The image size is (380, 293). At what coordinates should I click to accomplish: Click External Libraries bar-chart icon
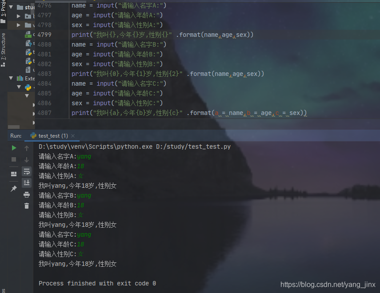[20, 78]
